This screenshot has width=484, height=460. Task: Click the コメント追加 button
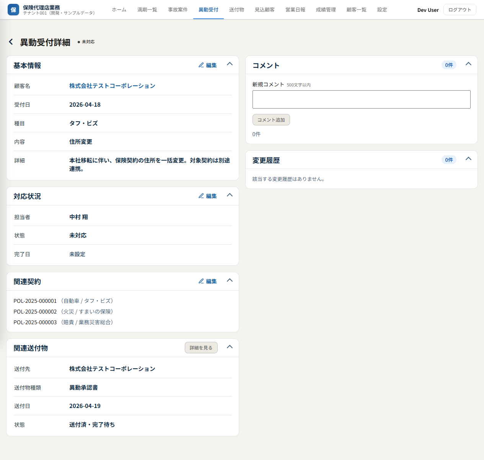(271, 120)
